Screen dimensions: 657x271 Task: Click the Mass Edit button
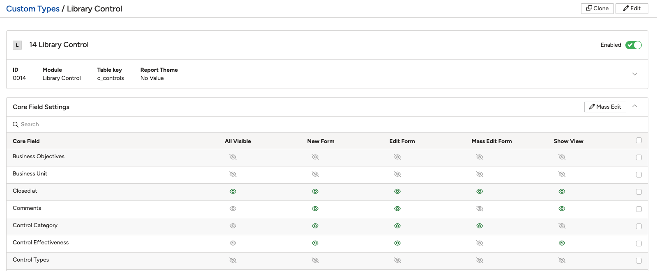click(605, 107)
